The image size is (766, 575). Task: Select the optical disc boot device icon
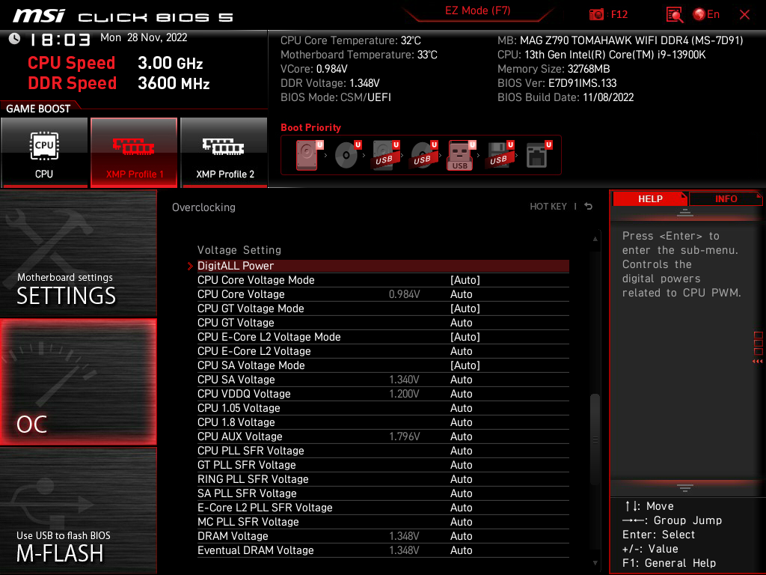click(x=347, y=155)
